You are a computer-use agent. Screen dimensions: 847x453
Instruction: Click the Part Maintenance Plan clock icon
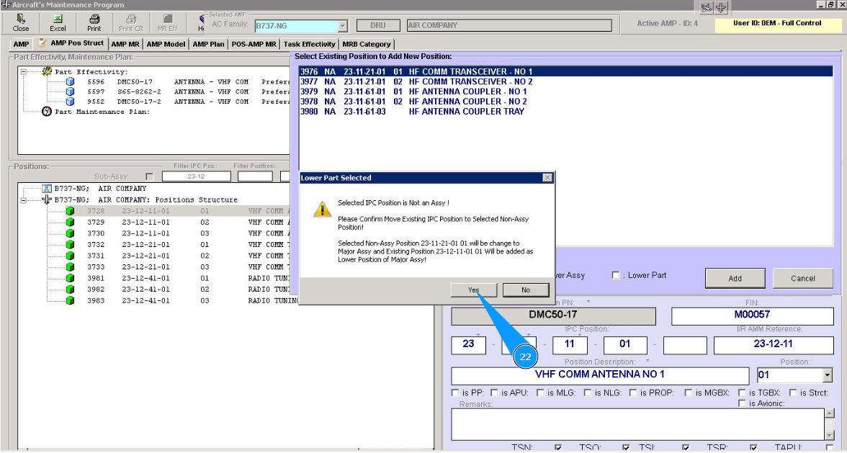pyautogui.click(x=48, y=112)
